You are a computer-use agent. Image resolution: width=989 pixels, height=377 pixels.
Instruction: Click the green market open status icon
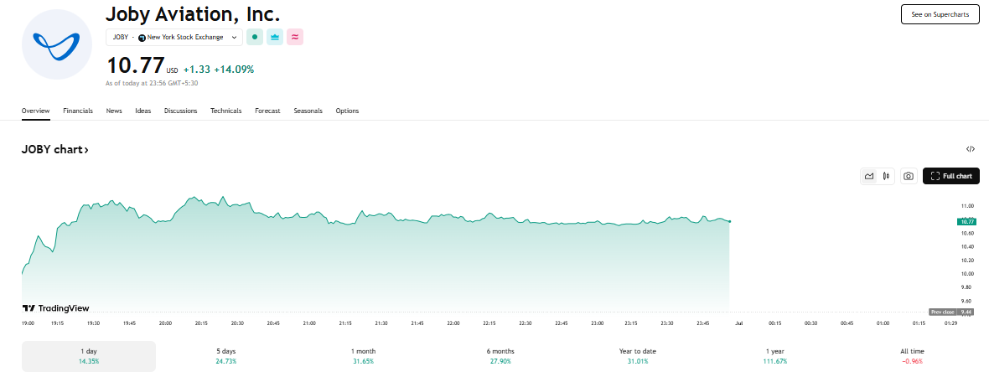pos(255,37)
